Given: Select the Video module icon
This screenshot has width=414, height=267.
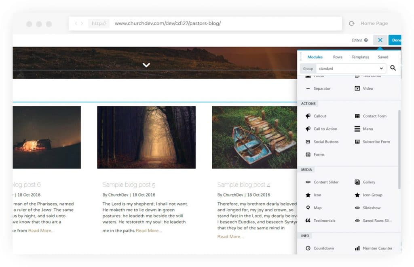Looking at the screenshot, I should pos(357,88).
